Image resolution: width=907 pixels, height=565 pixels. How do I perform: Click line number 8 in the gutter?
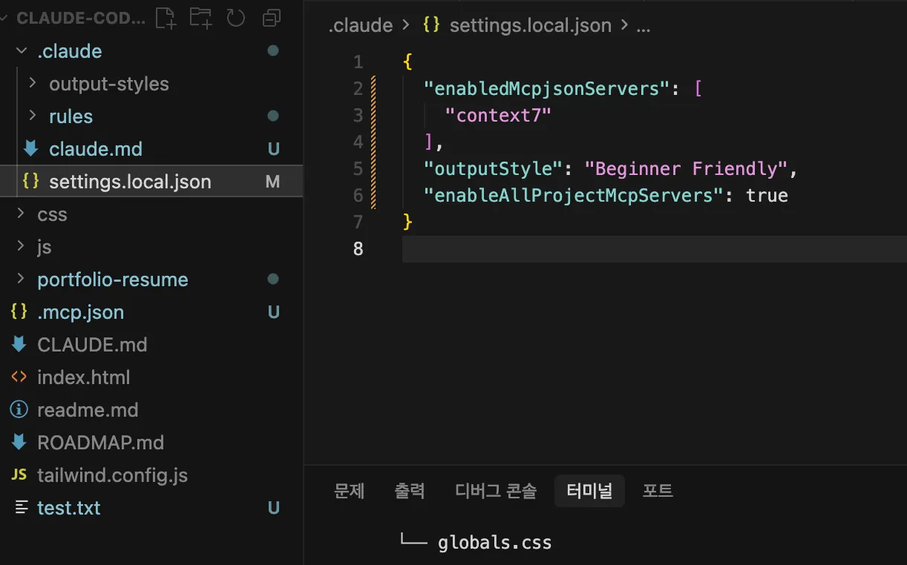pos(358,248)
